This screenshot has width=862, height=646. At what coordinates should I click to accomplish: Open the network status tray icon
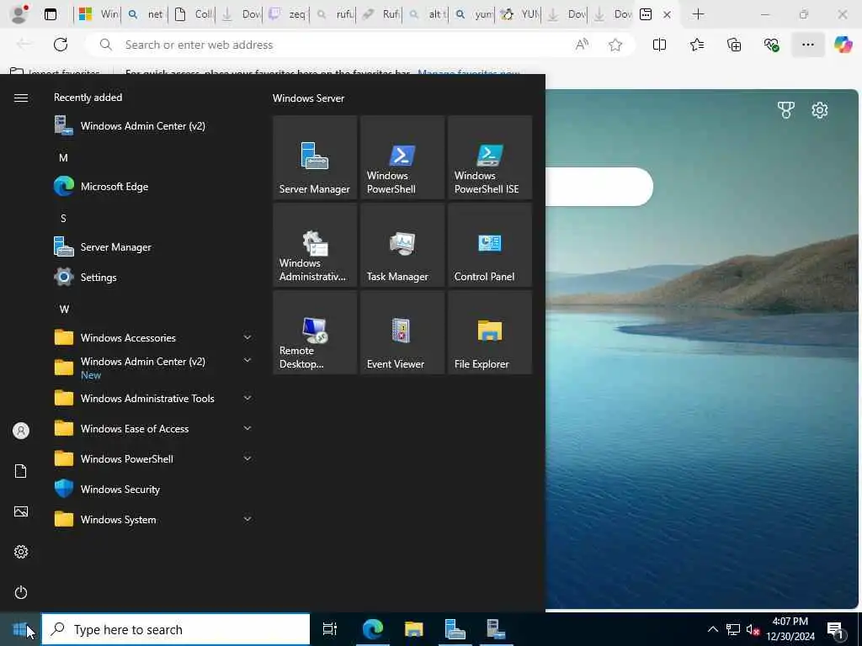click(x=733, y=629)
